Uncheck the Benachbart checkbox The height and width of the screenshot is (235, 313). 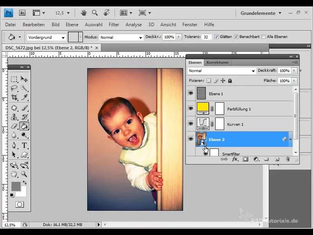pyautogui.click(x=236, y=37)
